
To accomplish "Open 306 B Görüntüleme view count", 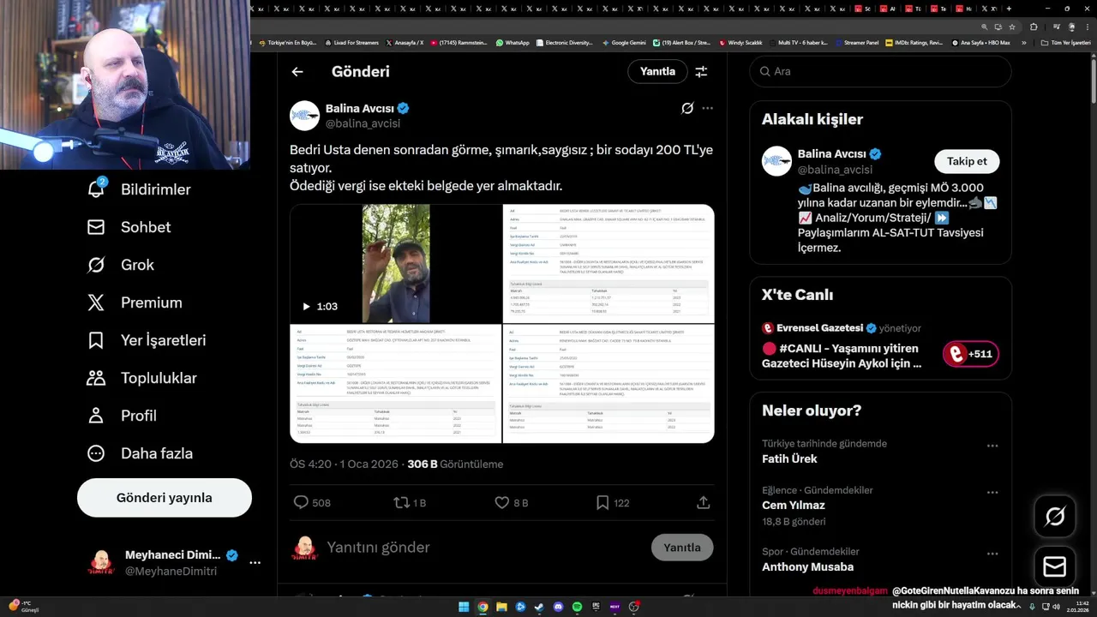I will tap(455, 464).
